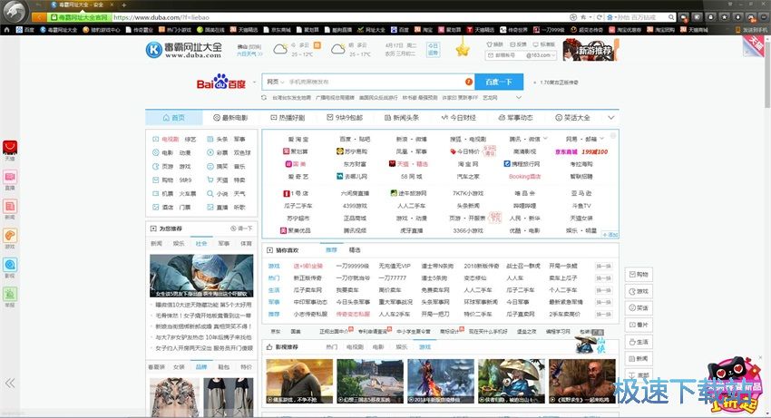Expand 网易·邮箱 dropdown arrow
The width and height of the screenshot is (771, 418).
tap(601, 139)
